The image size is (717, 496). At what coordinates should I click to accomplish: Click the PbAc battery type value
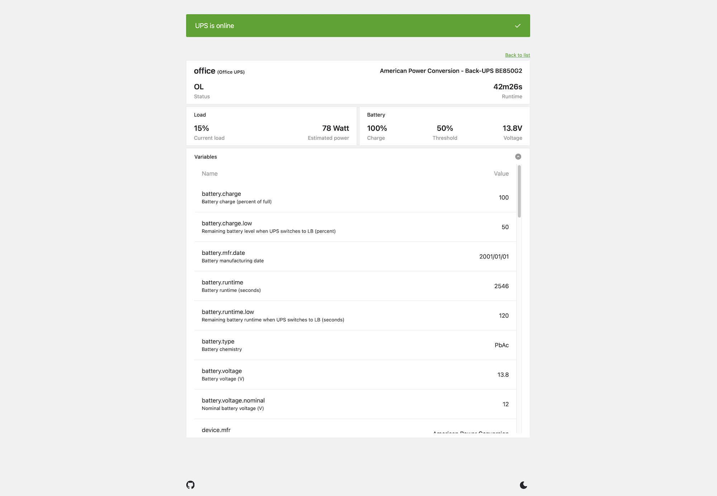(502, 345)
